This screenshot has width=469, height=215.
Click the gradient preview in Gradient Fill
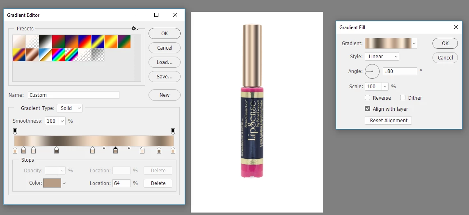tap(388, 43)
